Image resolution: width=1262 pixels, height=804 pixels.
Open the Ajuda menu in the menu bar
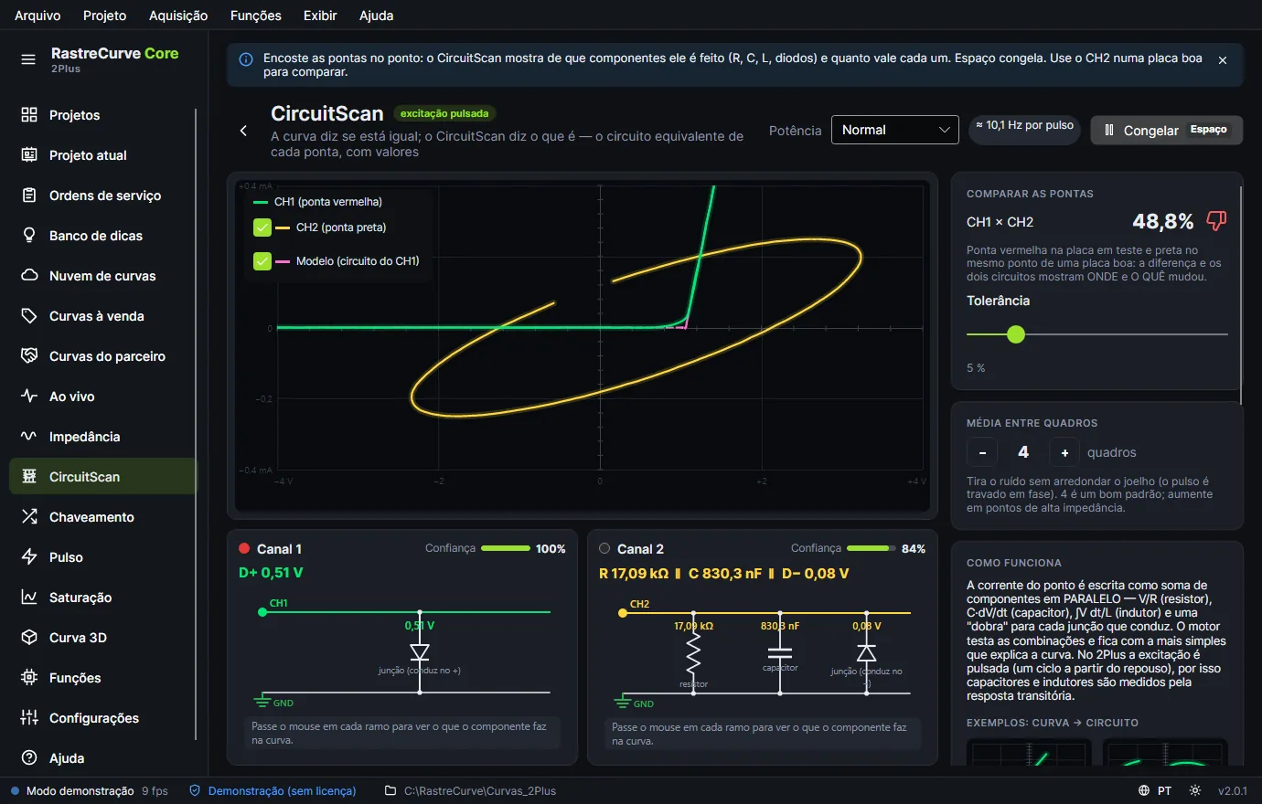pyautogui.click(x=376, y=16)
